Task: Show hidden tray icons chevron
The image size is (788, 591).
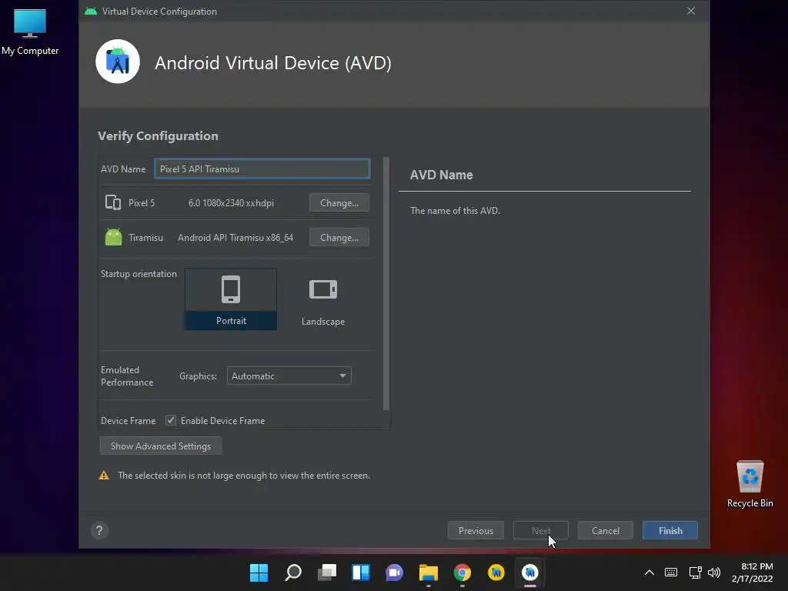Action: point(649,573)
